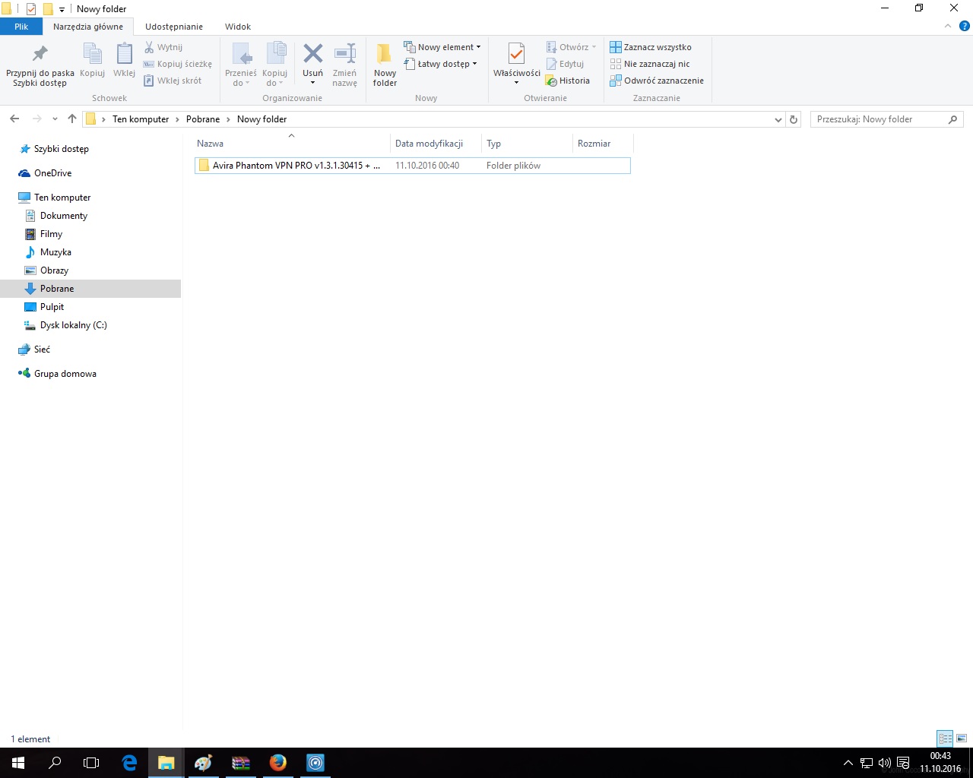Go up one folder level arrow
This screenshot has height=778, width=973.
[72, 119]
